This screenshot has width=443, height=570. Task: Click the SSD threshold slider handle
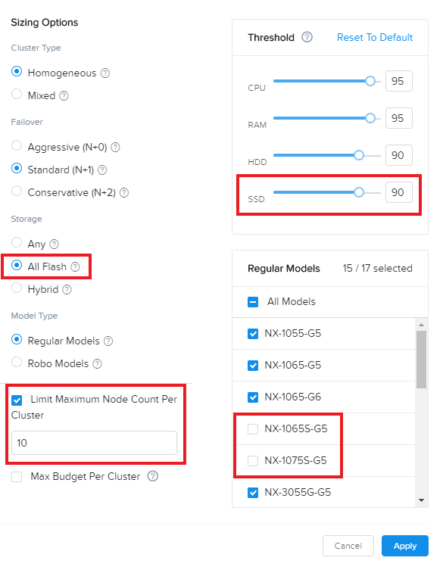pos(359,192)
